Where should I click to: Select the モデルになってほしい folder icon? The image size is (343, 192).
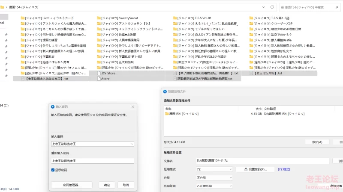tap(175, 29)
